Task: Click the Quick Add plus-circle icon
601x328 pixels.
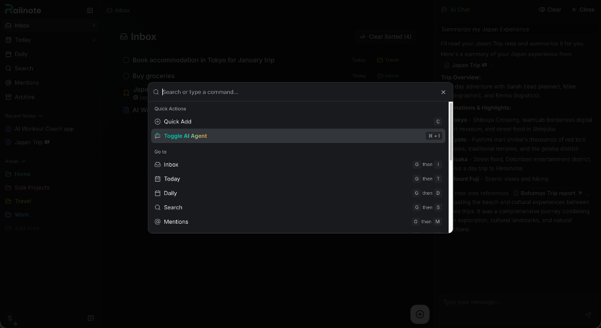Action: point(157,122)
